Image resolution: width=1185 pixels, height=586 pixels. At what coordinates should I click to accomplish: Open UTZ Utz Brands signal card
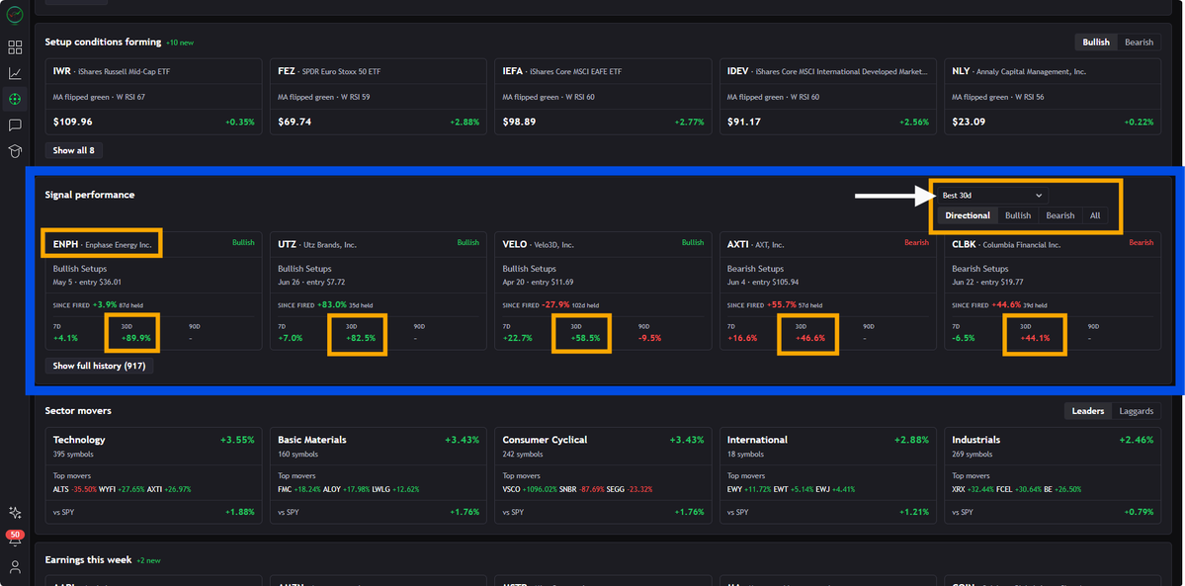click(379, 292)
